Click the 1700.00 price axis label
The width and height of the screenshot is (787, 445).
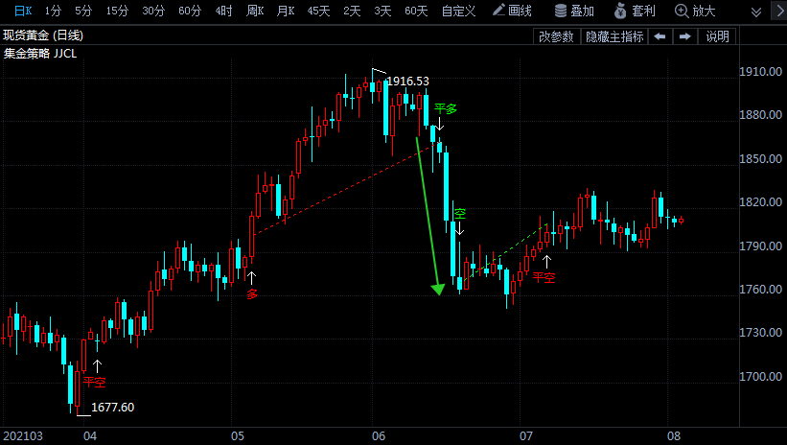click(760, 377)
